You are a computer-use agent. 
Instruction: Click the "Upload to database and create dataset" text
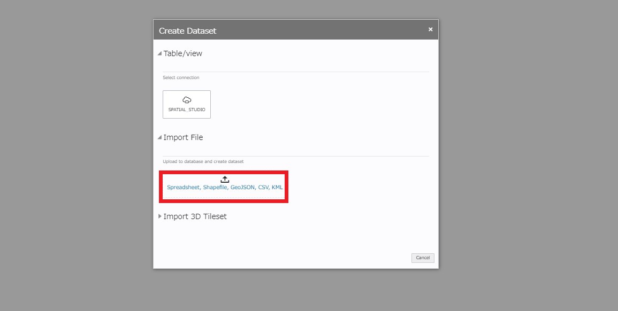pos(203,161)
